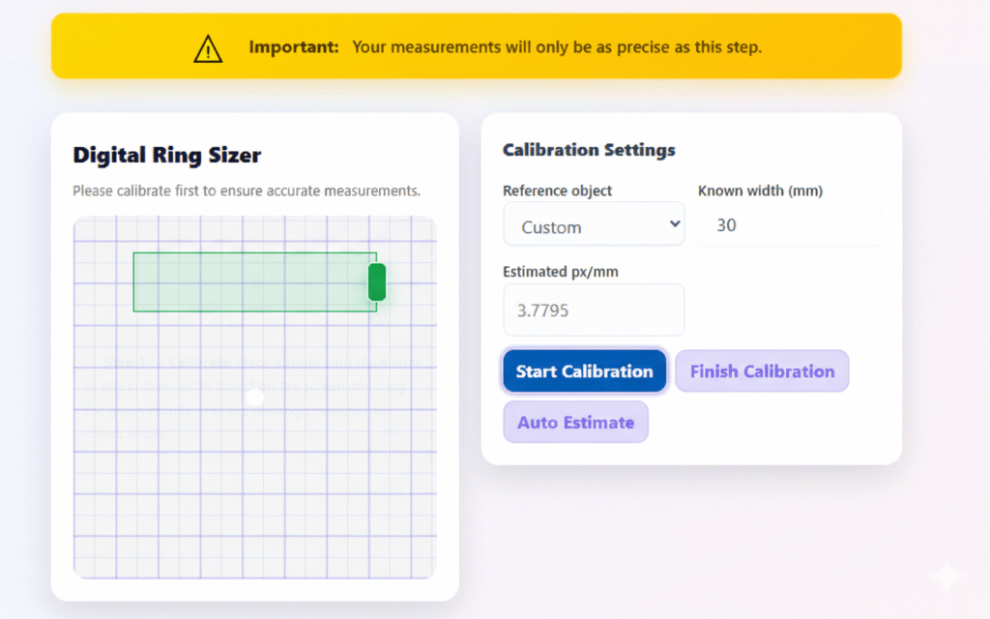
Task: Open the Reference object dropdown showing Custom
Action: (593, 226)
